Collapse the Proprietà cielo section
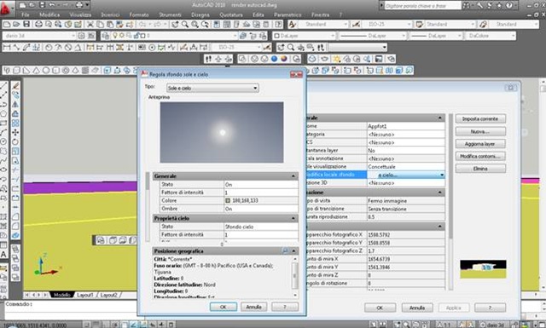 [293, 218]
